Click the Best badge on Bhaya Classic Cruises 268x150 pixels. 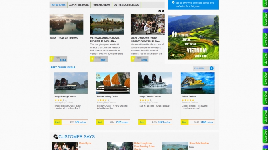(x=142, y=122)
